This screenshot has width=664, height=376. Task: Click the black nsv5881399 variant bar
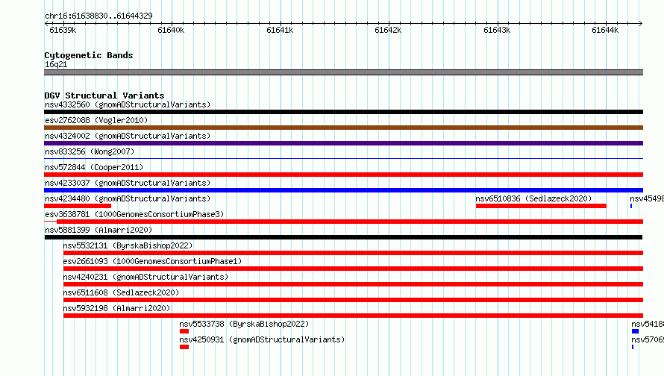pyautogui.click(x=343, y=237)
